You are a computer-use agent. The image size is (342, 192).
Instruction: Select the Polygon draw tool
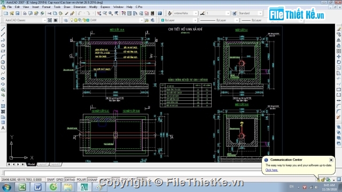click(x=3, y=45)
